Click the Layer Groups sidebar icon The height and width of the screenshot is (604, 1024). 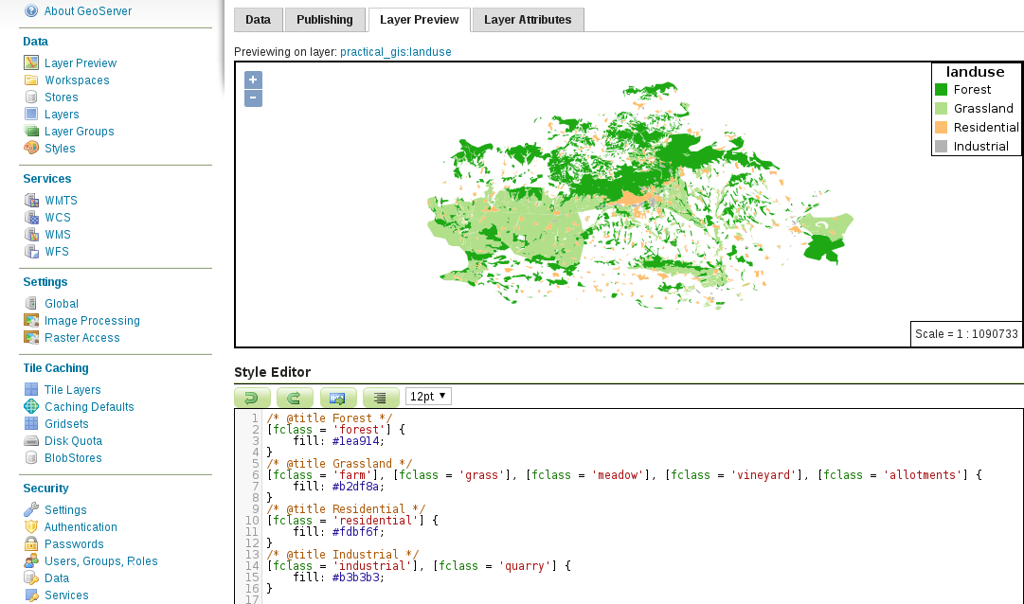coord(31,132)
